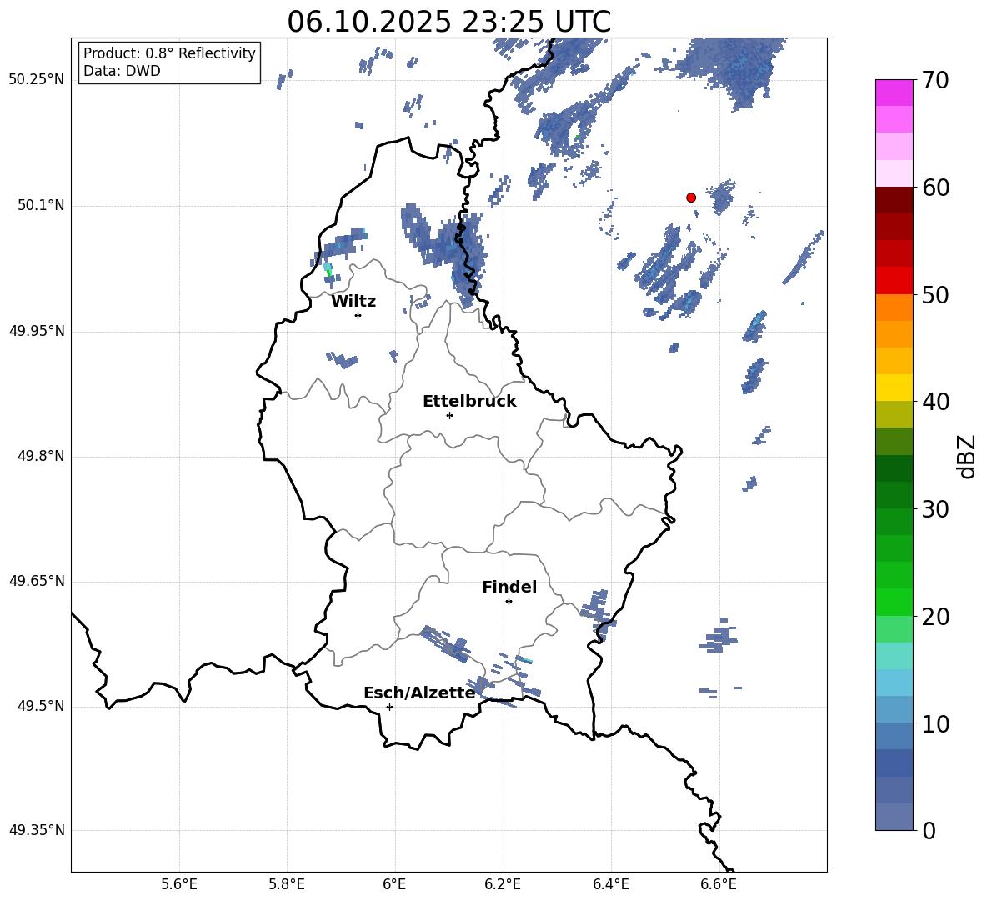Image resolution: width=987 pixels, height=901 pixels.
Task: Click the Ettelbruck station name label
Action: [x=469, y=401]
